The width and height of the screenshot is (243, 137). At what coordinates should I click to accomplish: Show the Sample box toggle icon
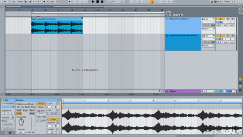click(x=6, y=132)
